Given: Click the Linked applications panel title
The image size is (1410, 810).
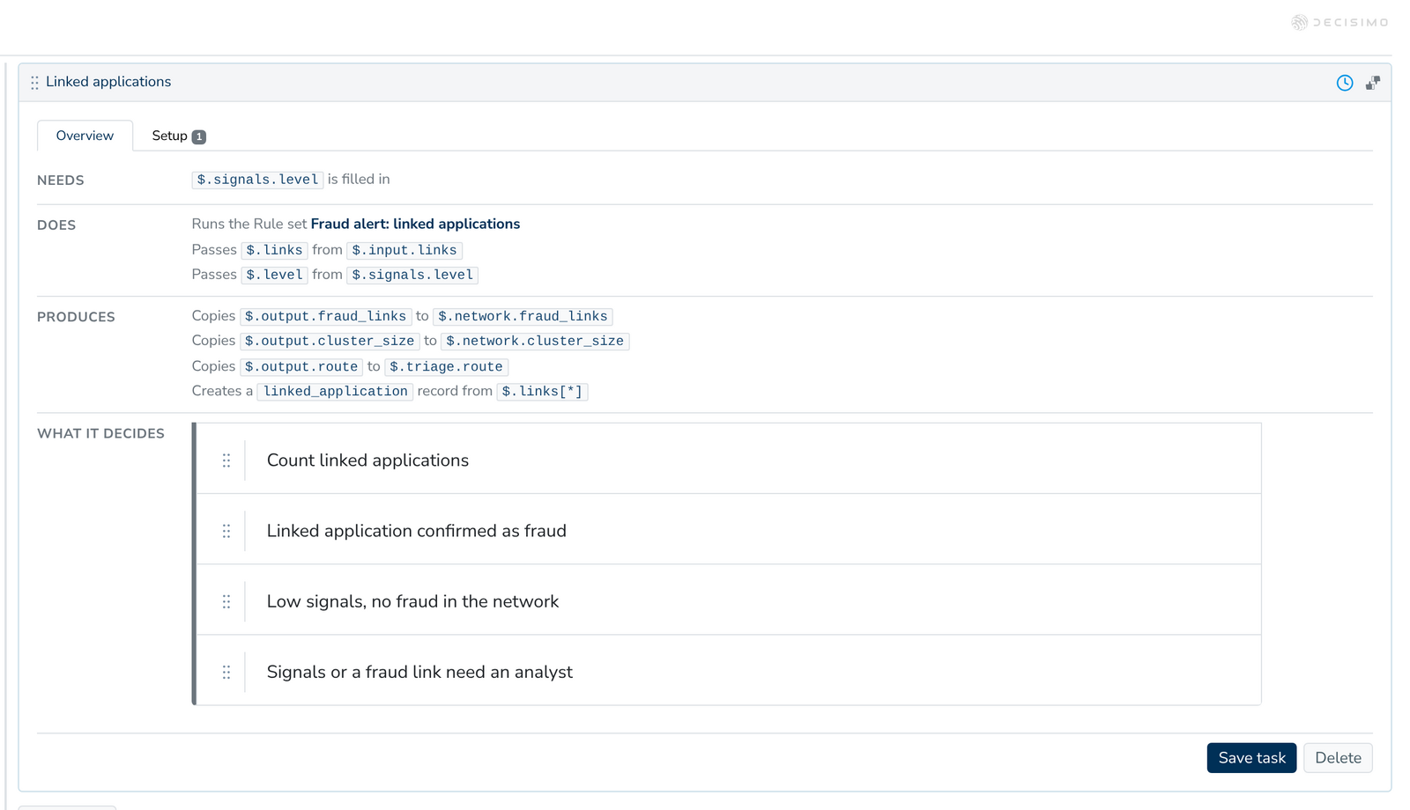Looking at the screenshot, I should coord(108,82).
